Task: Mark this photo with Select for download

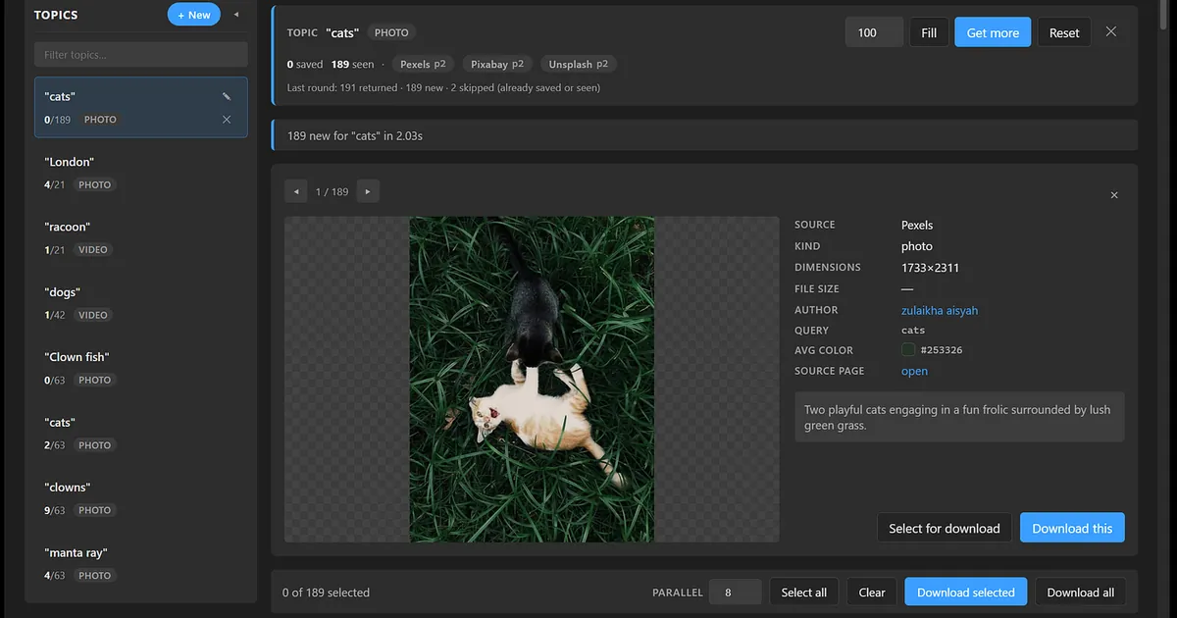Action: [945, 528]
